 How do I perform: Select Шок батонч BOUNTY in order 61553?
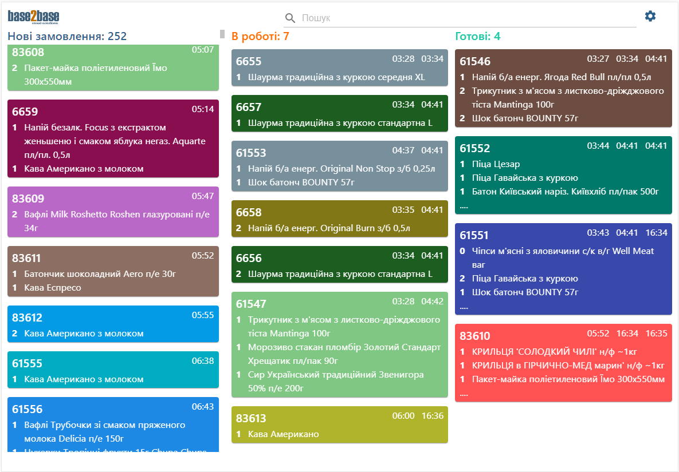click(301, 183)
